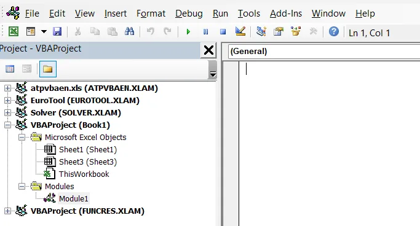Click the Copy toolbar icon
420x226 pixels.
pyautogui.click(x=95, y=31)
